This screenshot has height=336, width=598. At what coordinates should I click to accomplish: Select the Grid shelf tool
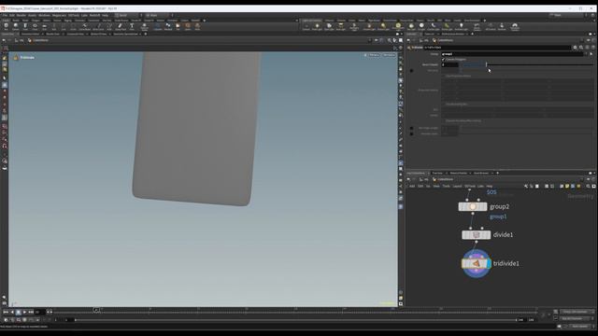point(44,26)
